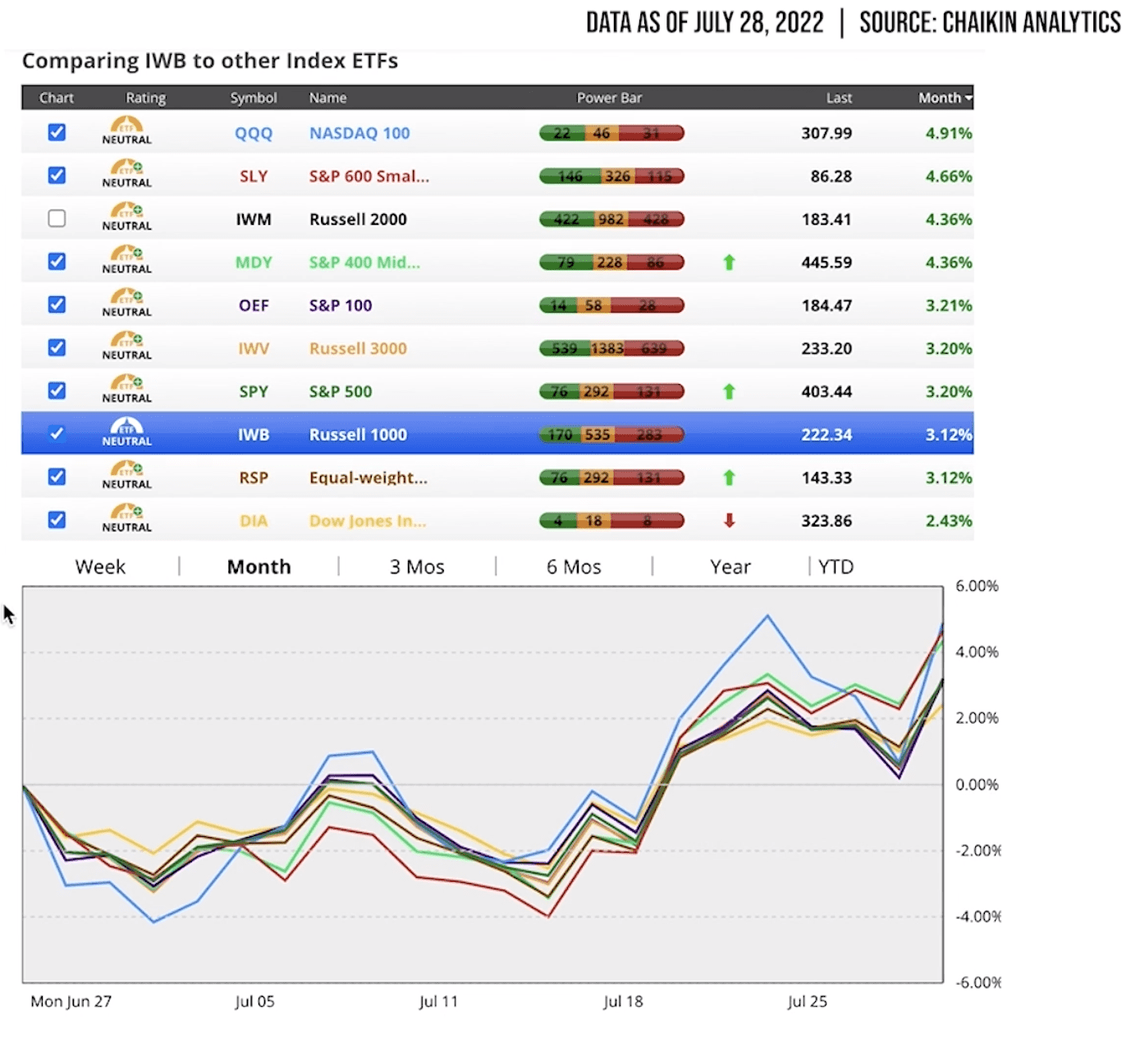Click the Russell 3000 name

358,348
